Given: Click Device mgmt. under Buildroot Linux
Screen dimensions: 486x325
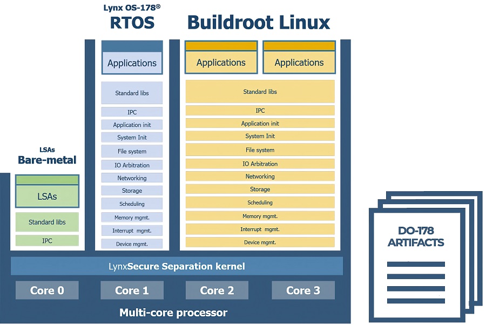Looking at the screenshot, I should 260,242.
